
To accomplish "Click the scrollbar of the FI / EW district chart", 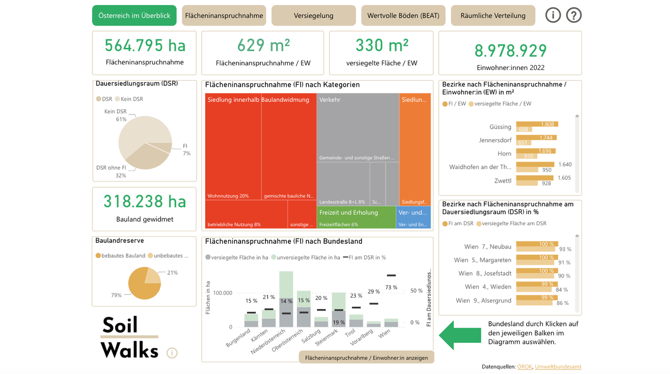I will point(577,153).
